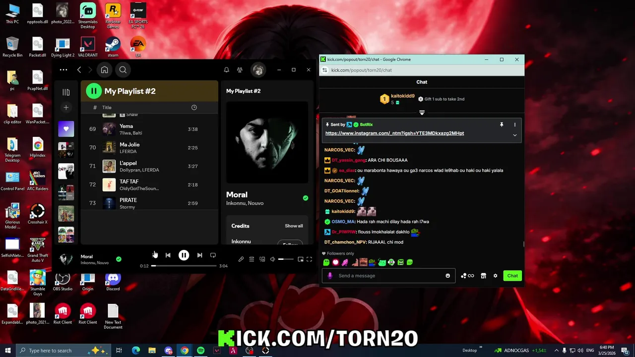Screen dimensions: 635x357
Task: Go back in Spotify navigation
Action: point(79,70)
